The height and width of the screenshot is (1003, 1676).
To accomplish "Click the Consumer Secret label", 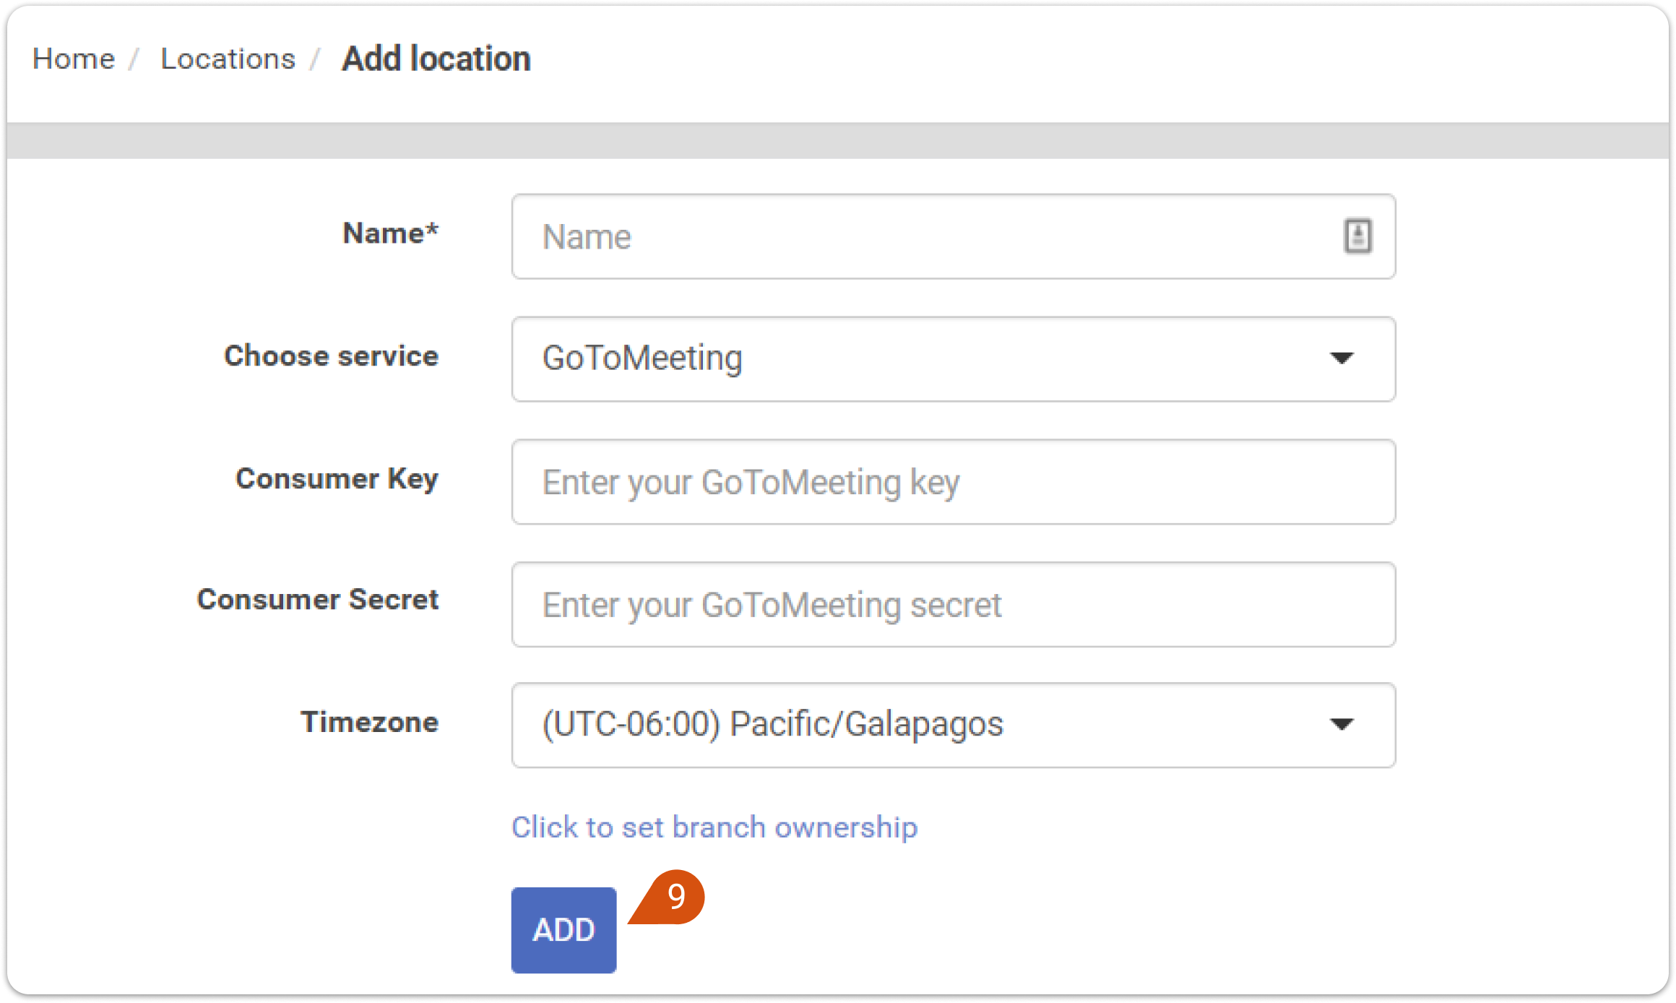I will pos(317,599).
